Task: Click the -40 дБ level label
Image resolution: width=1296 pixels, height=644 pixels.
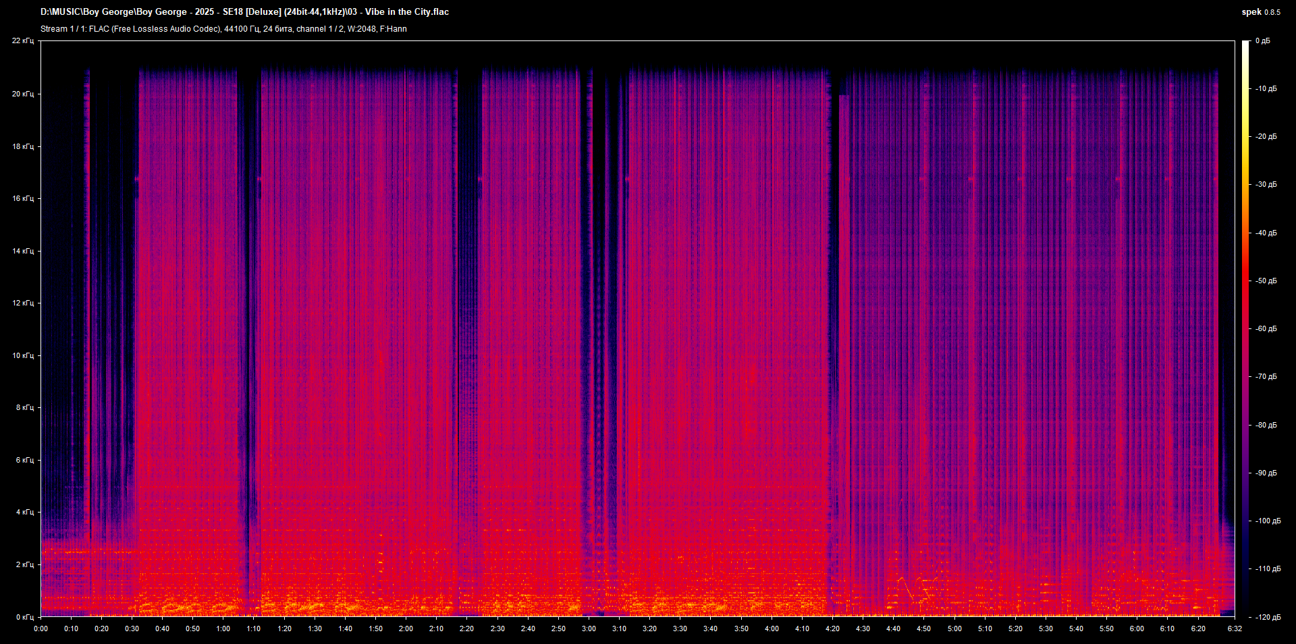Action: tap(1266, 233)
